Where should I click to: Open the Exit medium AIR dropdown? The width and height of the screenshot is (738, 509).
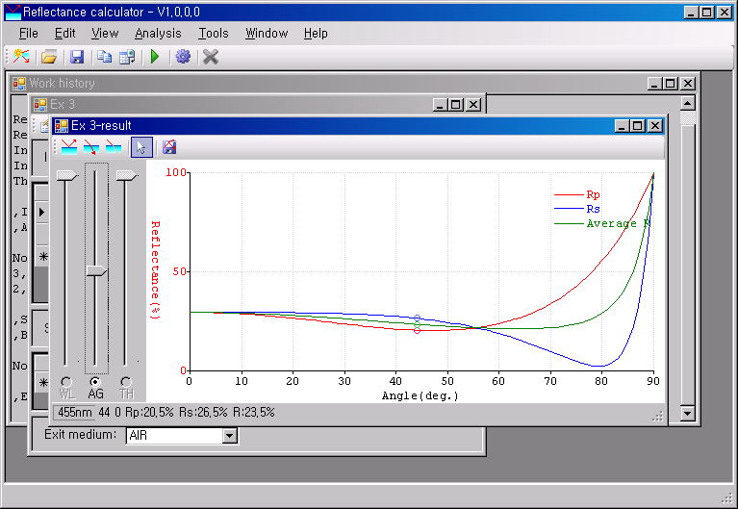click(229, 436)
